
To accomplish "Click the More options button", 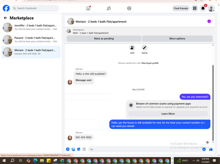I will pos(177,39).
